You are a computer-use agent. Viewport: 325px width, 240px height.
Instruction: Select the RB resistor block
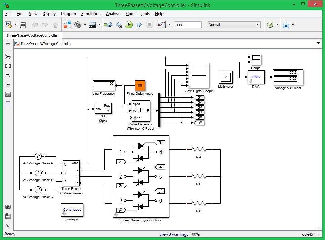point(198,176)
